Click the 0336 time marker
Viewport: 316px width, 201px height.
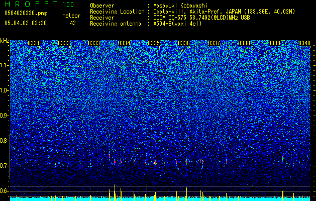[x=184, y=43]
